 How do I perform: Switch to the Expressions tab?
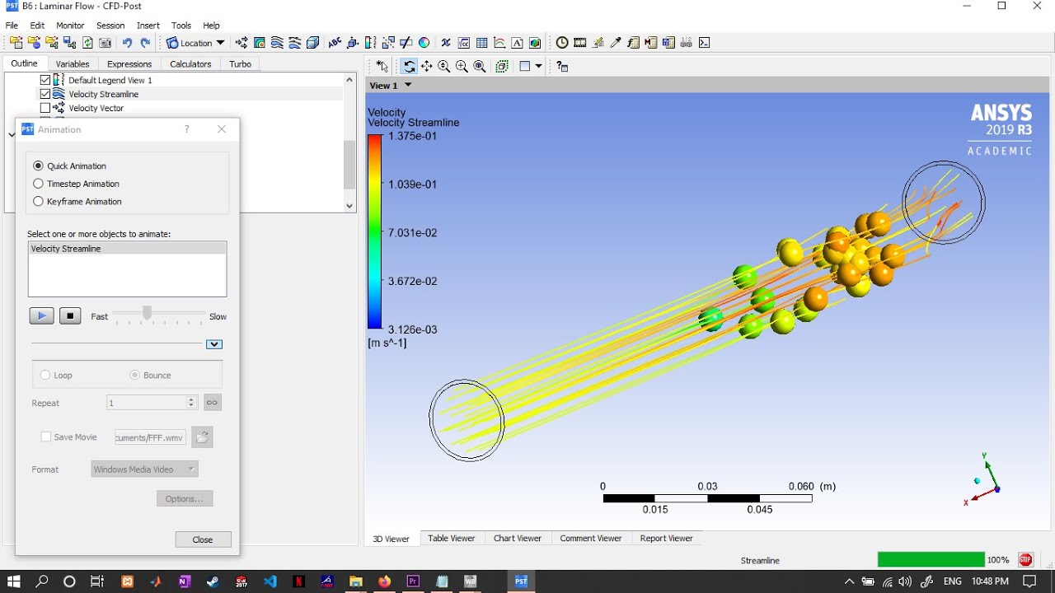point(129,63)
